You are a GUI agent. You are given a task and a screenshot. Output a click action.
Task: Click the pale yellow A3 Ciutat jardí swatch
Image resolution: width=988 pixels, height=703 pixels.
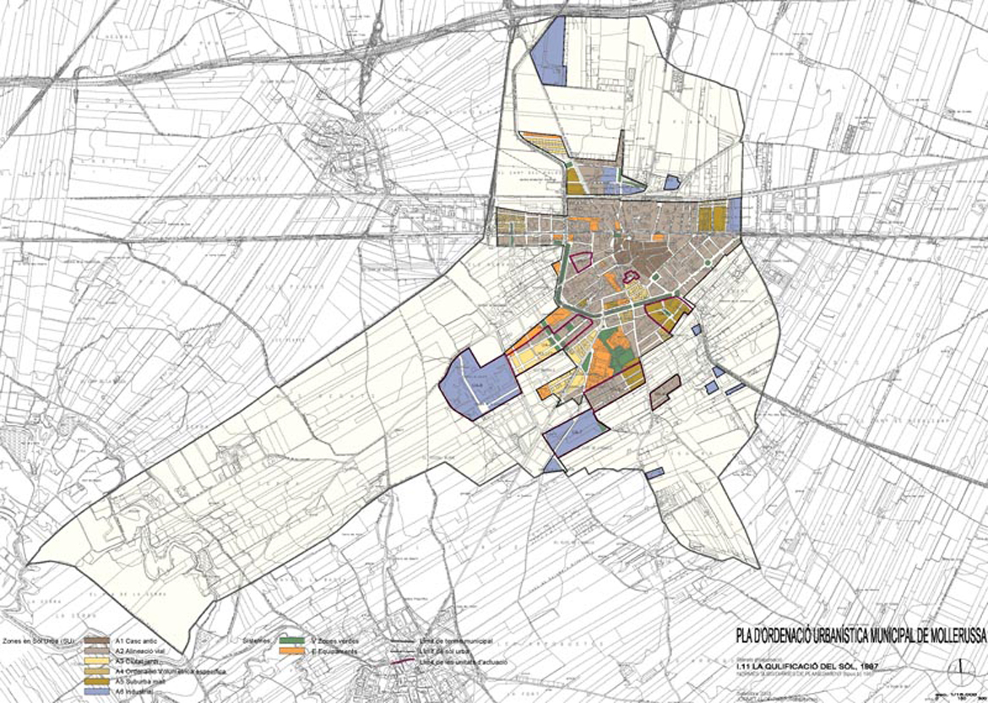click(x=96, y=661)
